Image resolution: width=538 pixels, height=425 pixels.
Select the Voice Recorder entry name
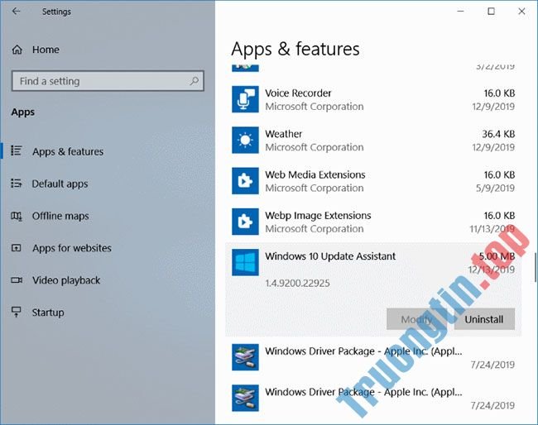click(298, 93)
